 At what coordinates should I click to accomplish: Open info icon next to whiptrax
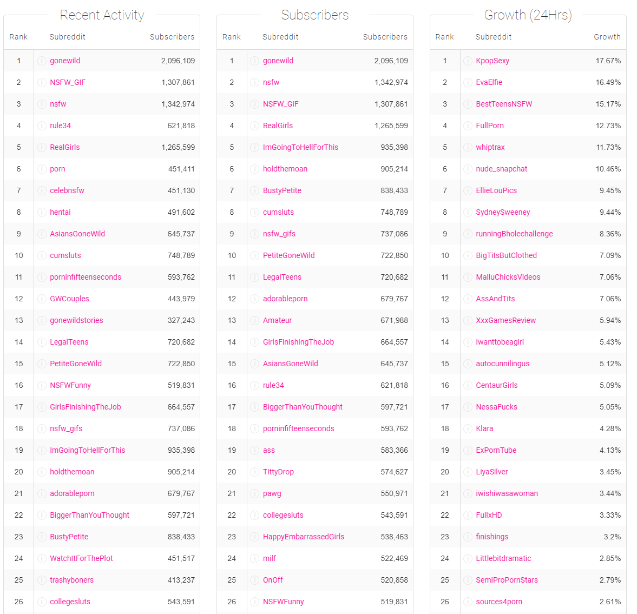click(468, 147)
